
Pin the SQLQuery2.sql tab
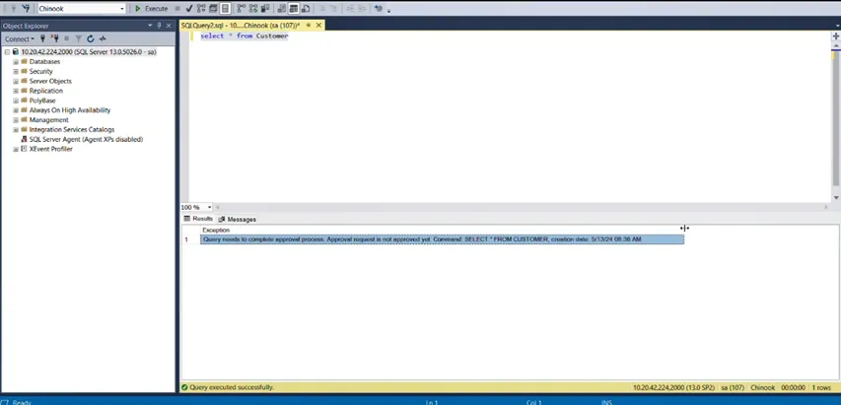point(309,26)
